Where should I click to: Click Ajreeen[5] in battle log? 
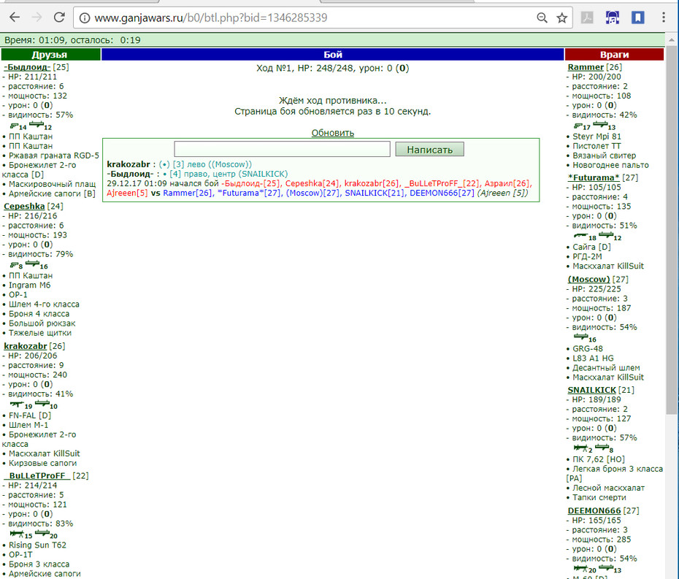[127, 193]
